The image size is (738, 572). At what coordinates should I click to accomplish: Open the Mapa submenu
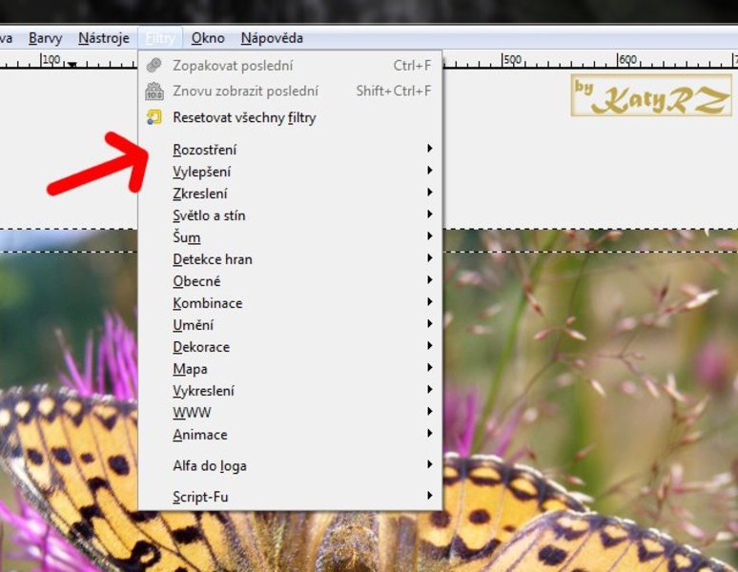(x=290, y=369)
